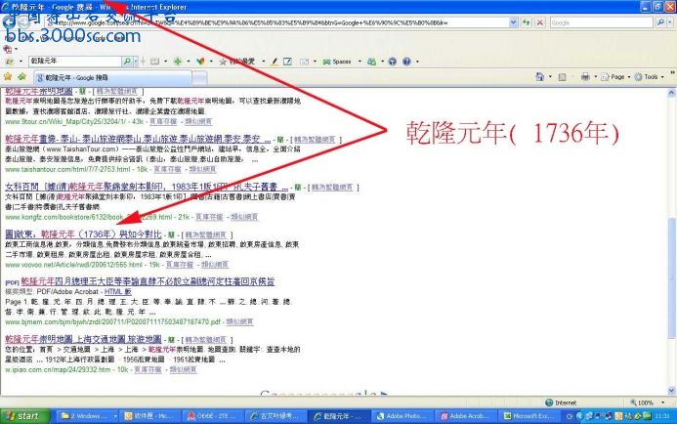This screenshot has height=424, width=677.
Task: Click the blue question mark Help icon in toolbar
Action: pyautogui.click(x=406, y=62)
